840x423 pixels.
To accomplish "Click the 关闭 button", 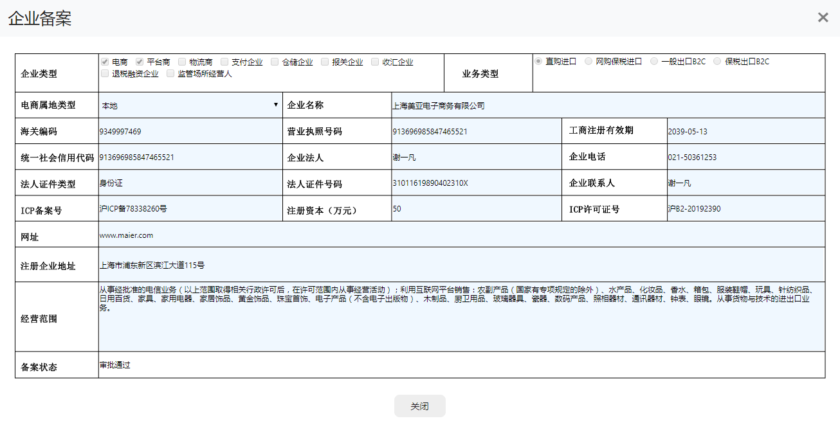I will tap(419, 406).
